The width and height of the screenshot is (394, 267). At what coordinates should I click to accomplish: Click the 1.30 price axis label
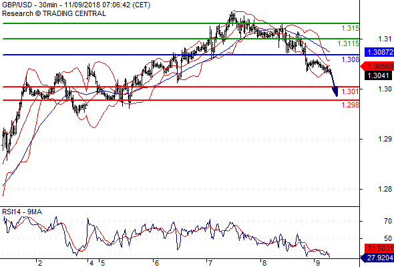pyautogui.click(x=385, y=89)
